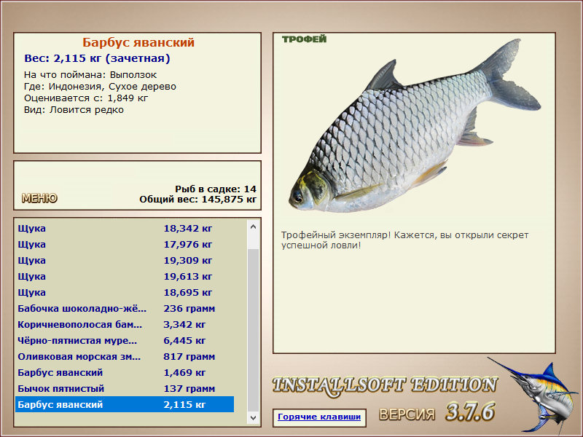
Task: Click the Трофейный экземпляр message text
Action: click(404, 240)
